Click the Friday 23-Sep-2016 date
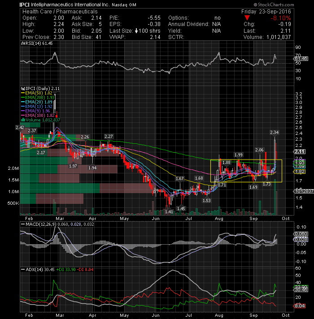Viewport: 314px width, 319px height. click(266, 11)
